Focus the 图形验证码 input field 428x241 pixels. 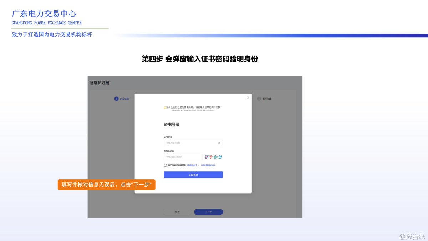[183, 157]
